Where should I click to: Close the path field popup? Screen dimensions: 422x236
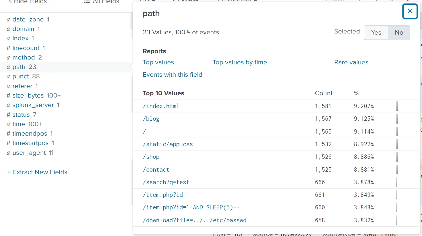coord(410,11)
